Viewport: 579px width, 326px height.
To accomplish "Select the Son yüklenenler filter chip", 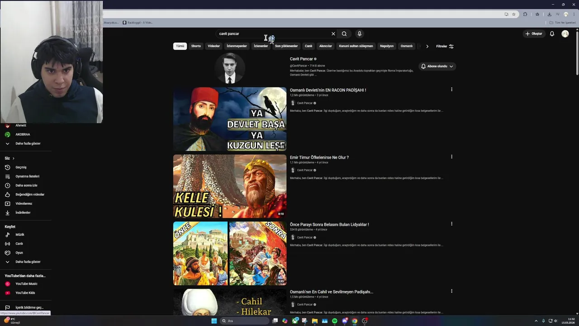I will 286,46.
